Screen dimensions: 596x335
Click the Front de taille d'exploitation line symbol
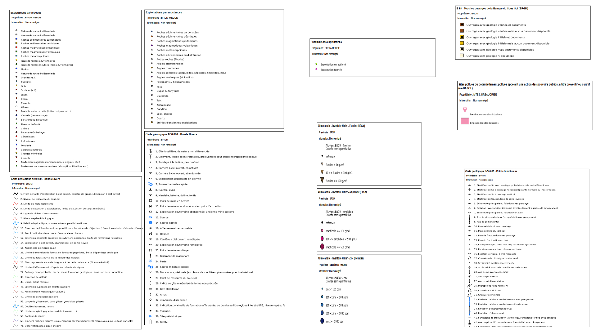(16, 194)
